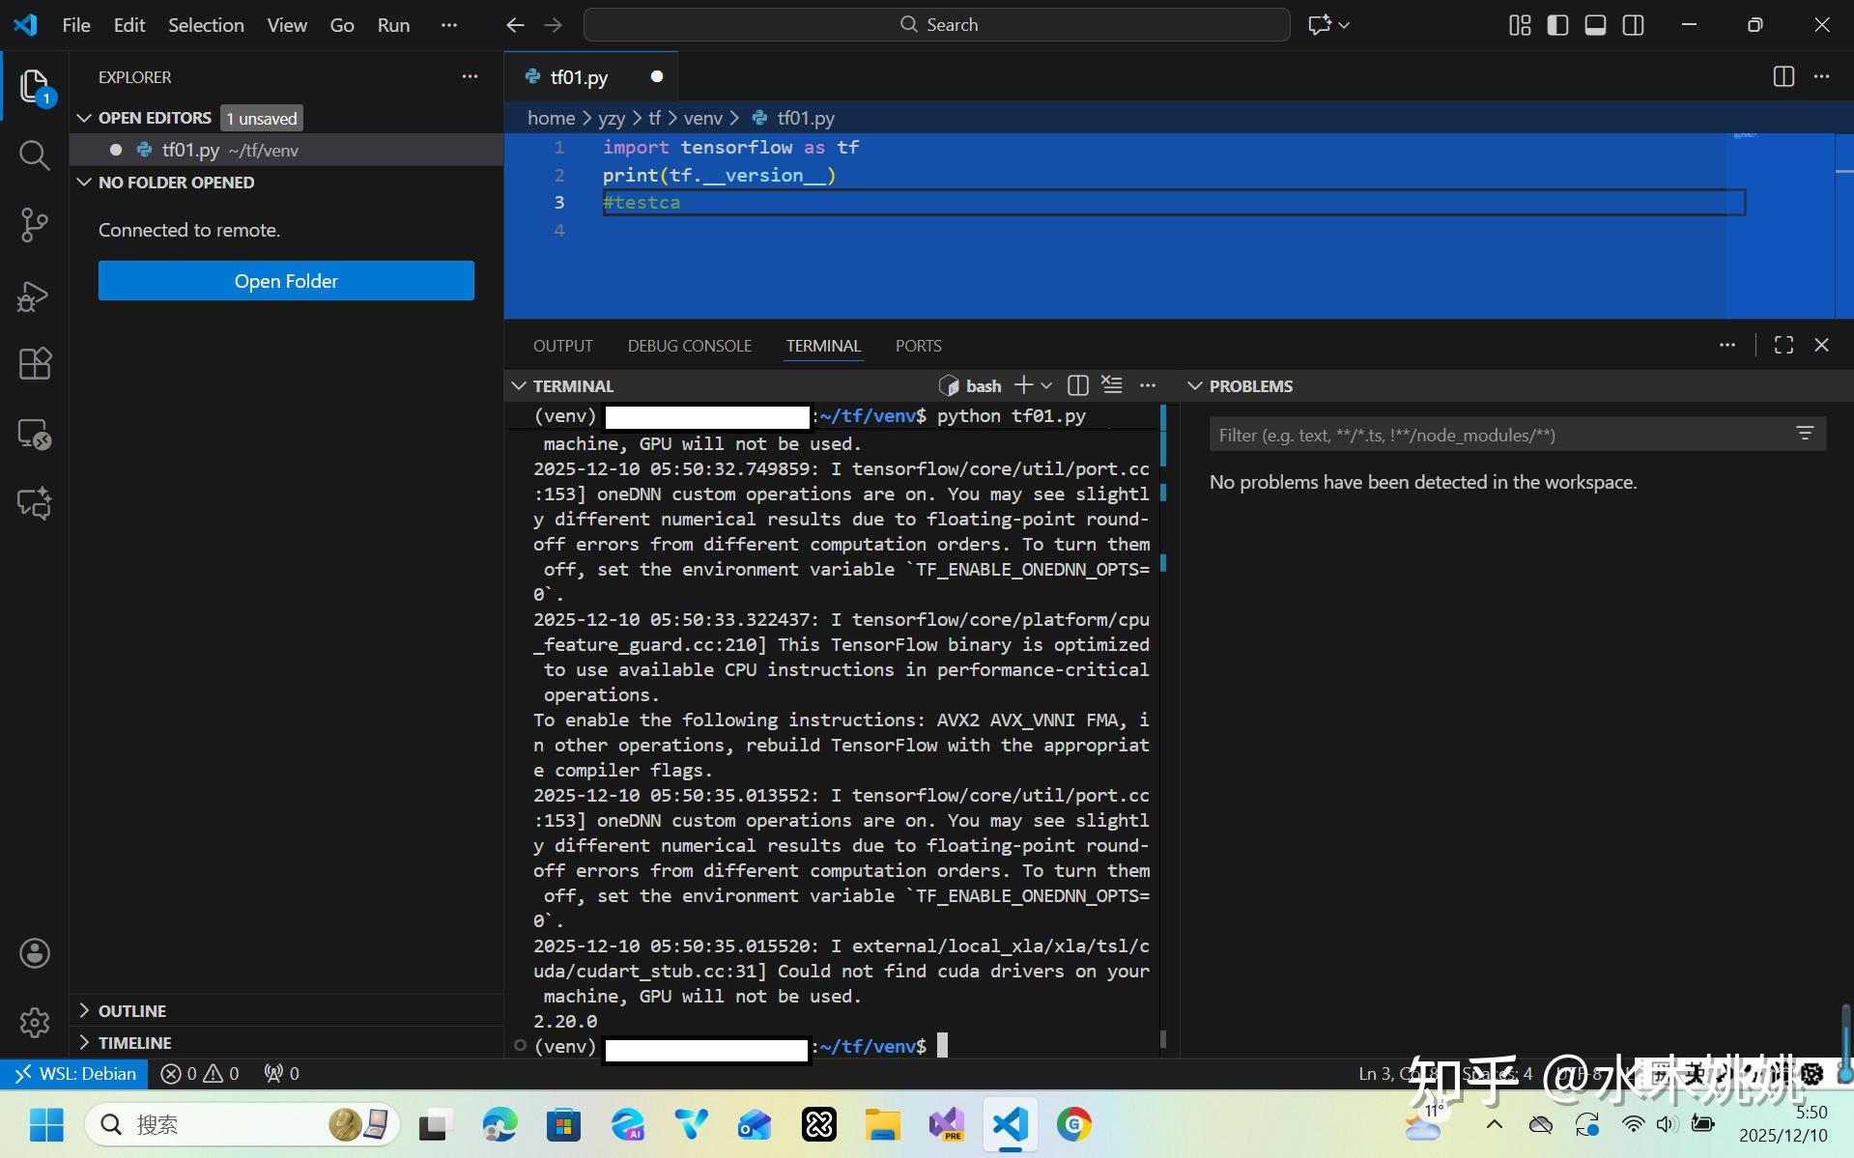The width and height of the screenshot is (1854, 1158).
Task: Open the Search view in the activity bar
Action: pos(35,155)
